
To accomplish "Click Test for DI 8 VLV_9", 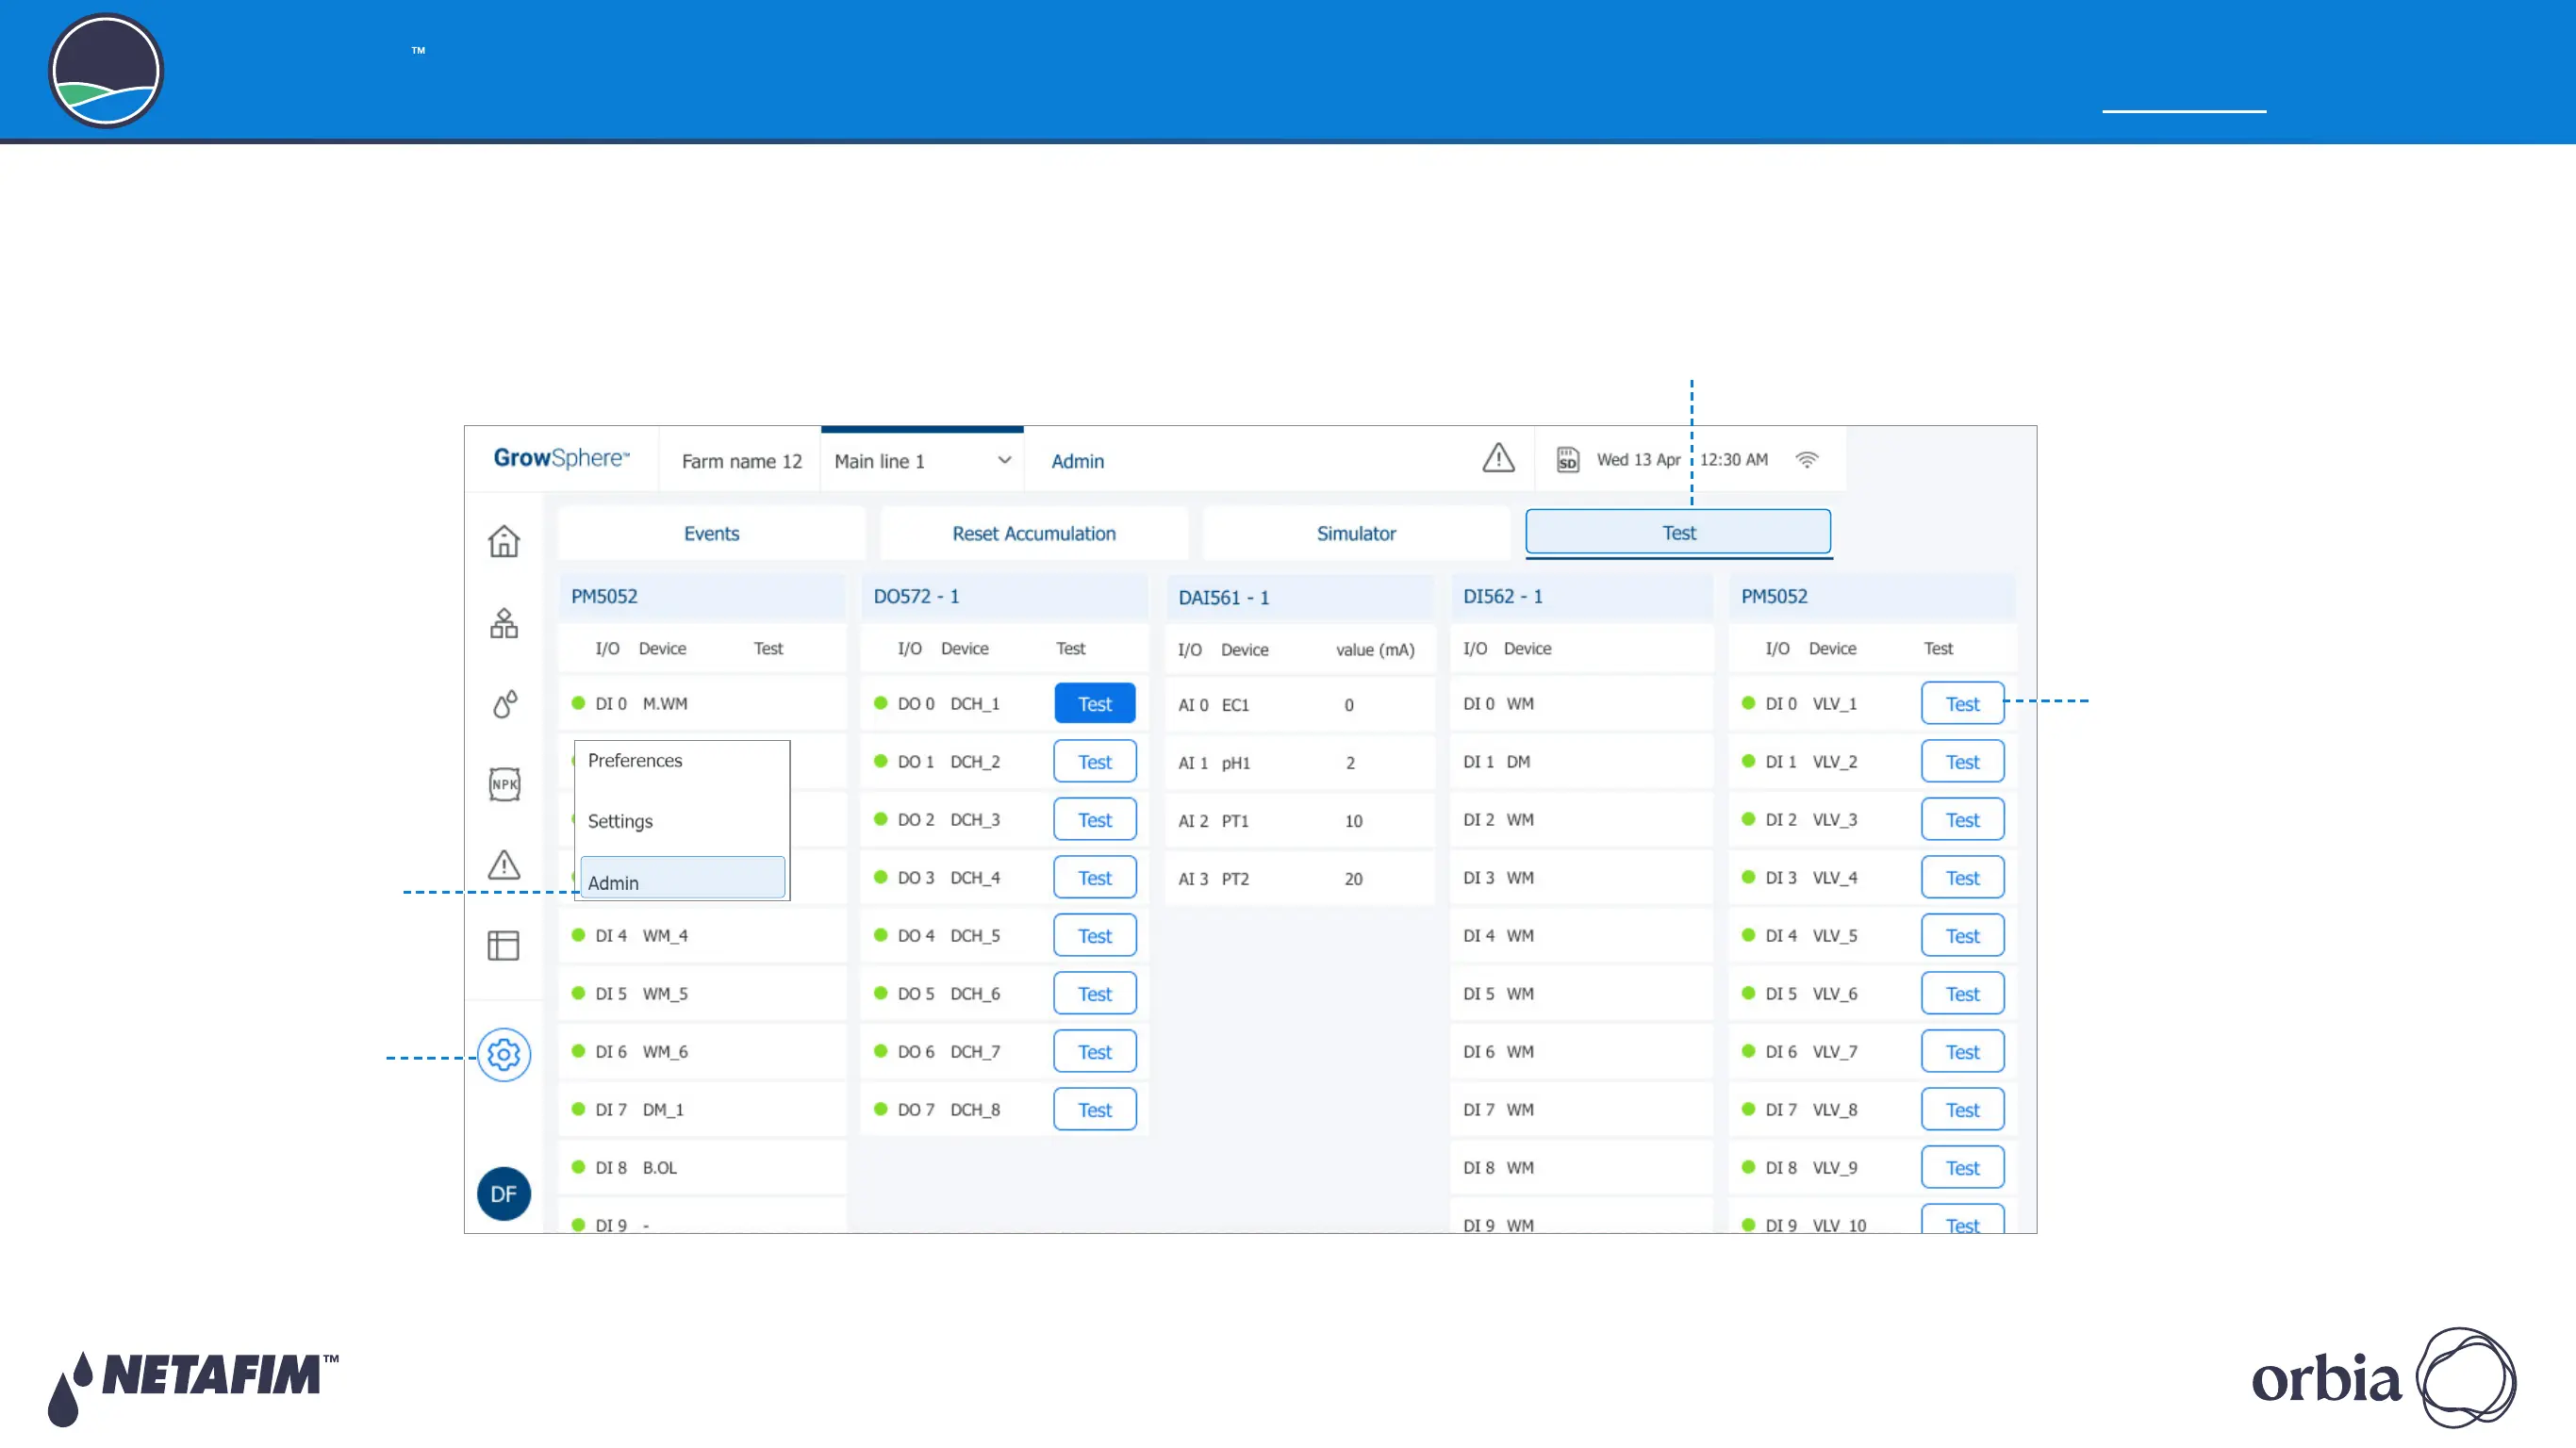I will (x=1963, y=1168).
